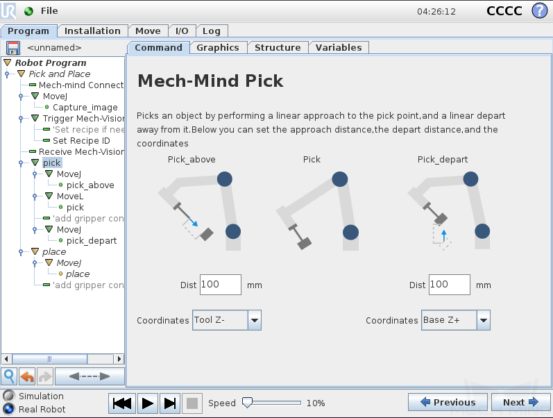
Task: Open the Log tab
Action: pos(212,31)
